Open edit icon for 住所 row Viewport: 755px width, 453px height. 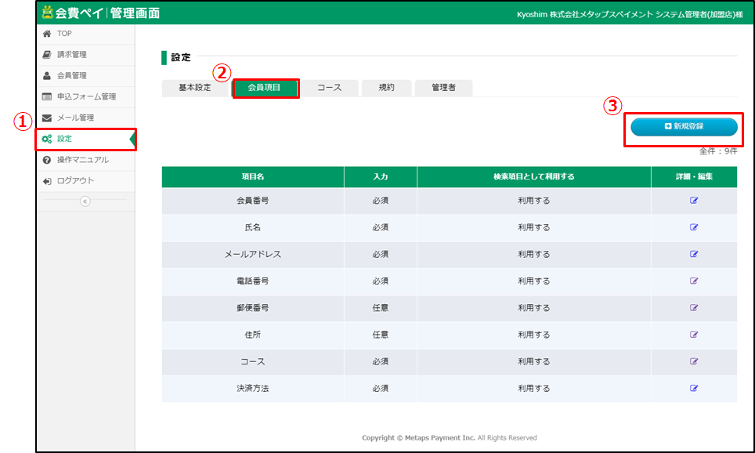[693, 335]
